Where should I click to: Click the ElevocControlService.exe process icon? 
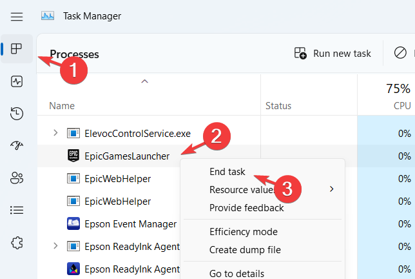click(x=73, y=133)
